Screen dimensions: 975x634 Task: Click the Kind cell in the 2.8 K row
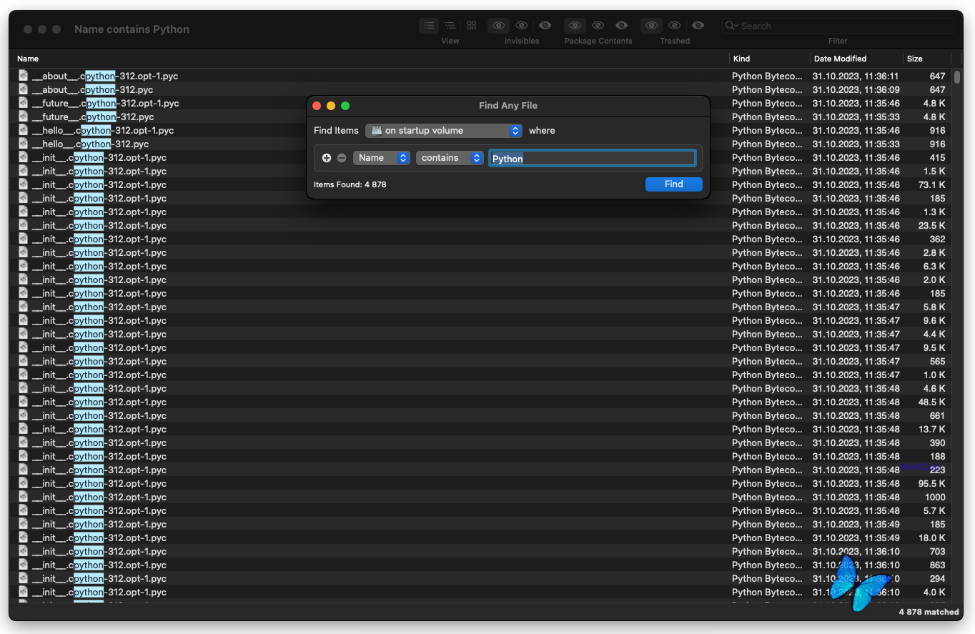(x=767, y=253)
